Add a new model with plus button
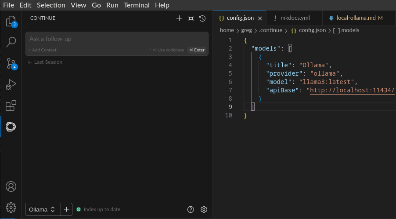 click(66, 209)
